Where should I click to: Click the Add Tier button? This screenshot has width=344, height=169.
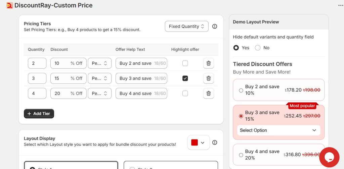39,114
